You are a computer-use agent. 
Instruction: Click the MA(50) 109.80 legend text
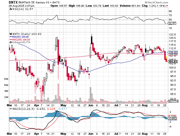(x=20, y=37)
